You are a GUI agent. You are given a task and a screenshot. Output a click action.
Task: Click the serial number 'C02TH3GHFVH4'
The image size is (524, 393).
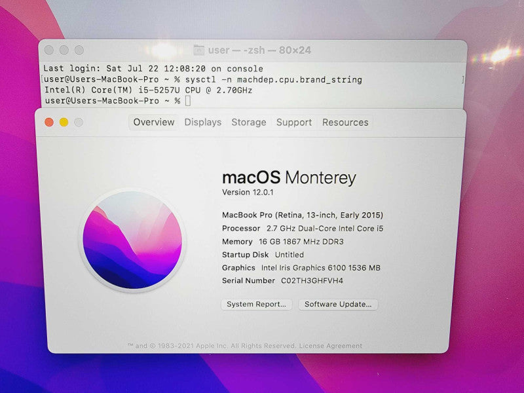[312, 281]
